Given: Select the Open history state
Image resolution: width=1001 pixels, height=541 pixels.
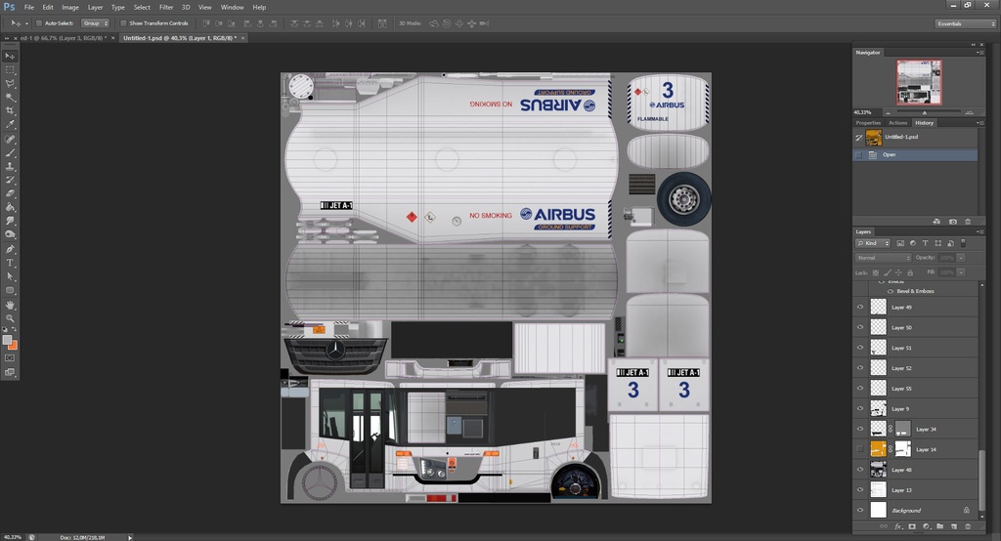Looking at the screenshot, I should [889, 154].
